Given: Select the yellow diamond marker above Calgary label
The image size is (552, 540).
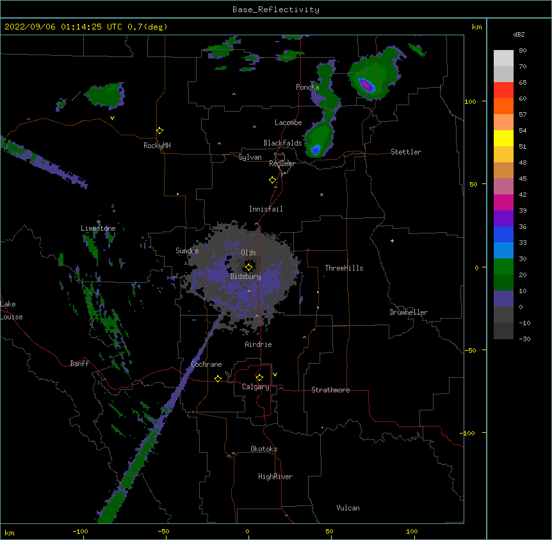Looking at the screenshot, I should tap(259, 378).
